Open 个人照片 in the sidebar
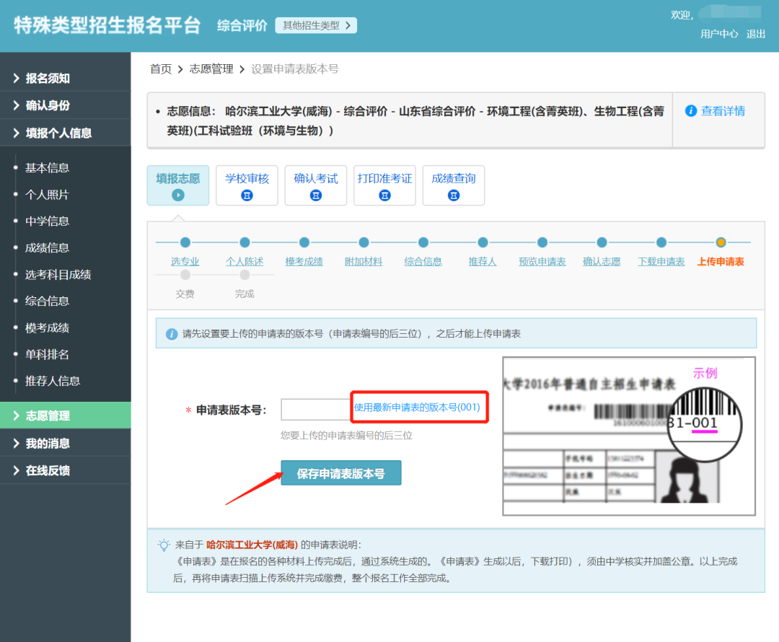Screen dimensions: 779x642 click(x=47, y=195)
